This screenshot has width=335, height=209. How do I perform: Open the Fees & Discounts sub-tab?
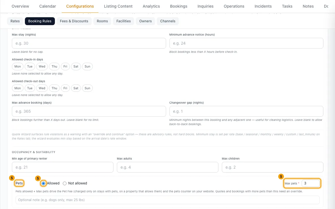pos(74,21)
